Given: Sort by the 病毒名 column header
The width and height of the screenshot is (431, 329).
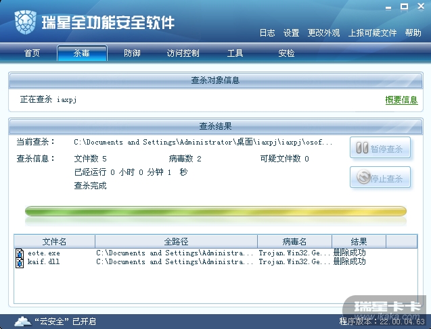Looking at the screenshot, I should pyautogui.click(x=295, y=241).
